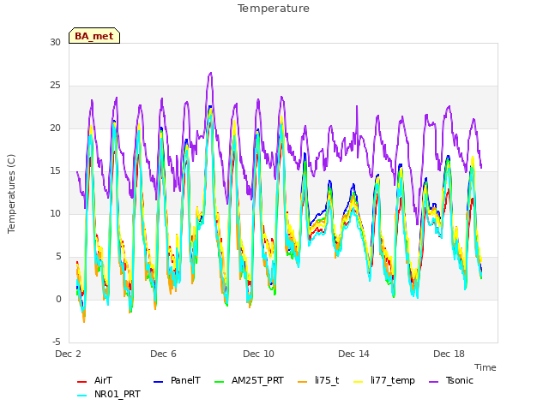
Task: Click the PanelT blue legend swatch
Action: click(158, 382)
